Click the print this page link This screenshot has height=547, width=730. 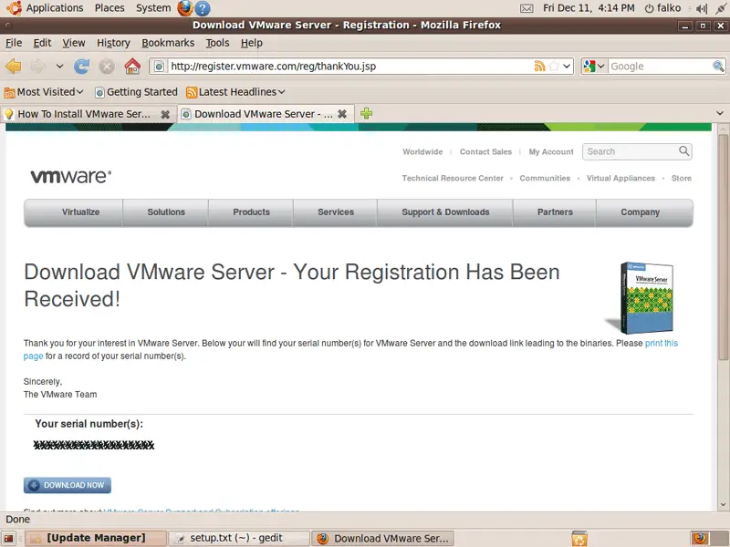661,344
